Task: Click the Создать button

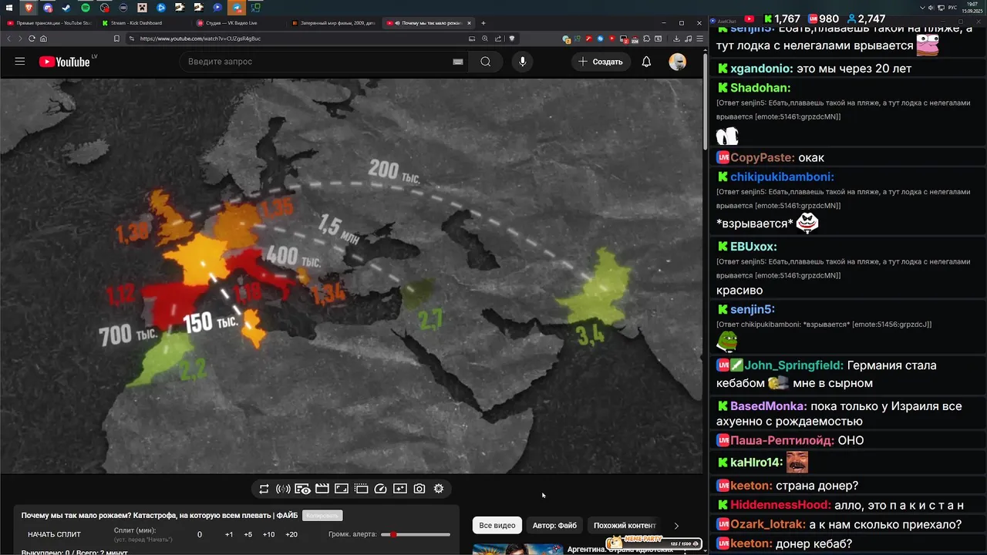Action: coord(601,62)
